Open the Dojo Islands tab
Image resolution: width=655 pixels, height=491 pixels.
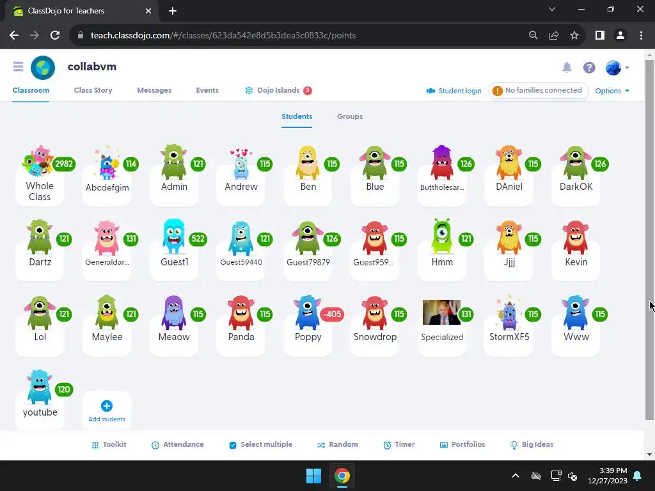point(278,90)
